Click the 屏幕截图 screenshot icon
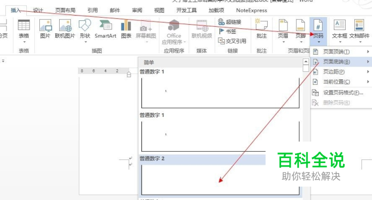This screenshot has height=200, width=372. [x=146, y=26]
